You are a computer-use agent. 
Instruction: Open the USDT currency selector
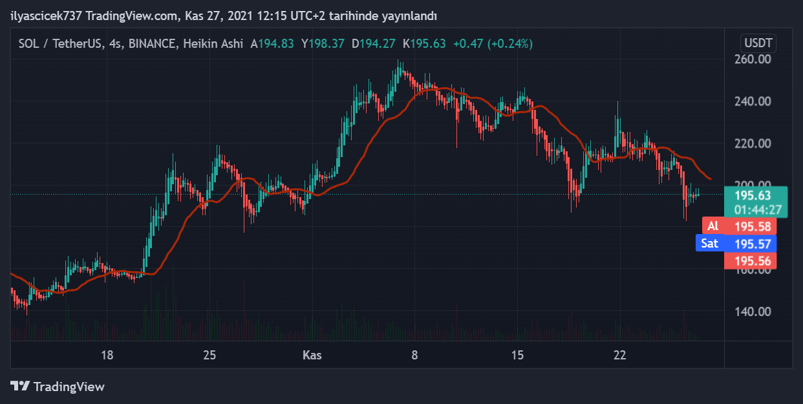click(758, 44)
